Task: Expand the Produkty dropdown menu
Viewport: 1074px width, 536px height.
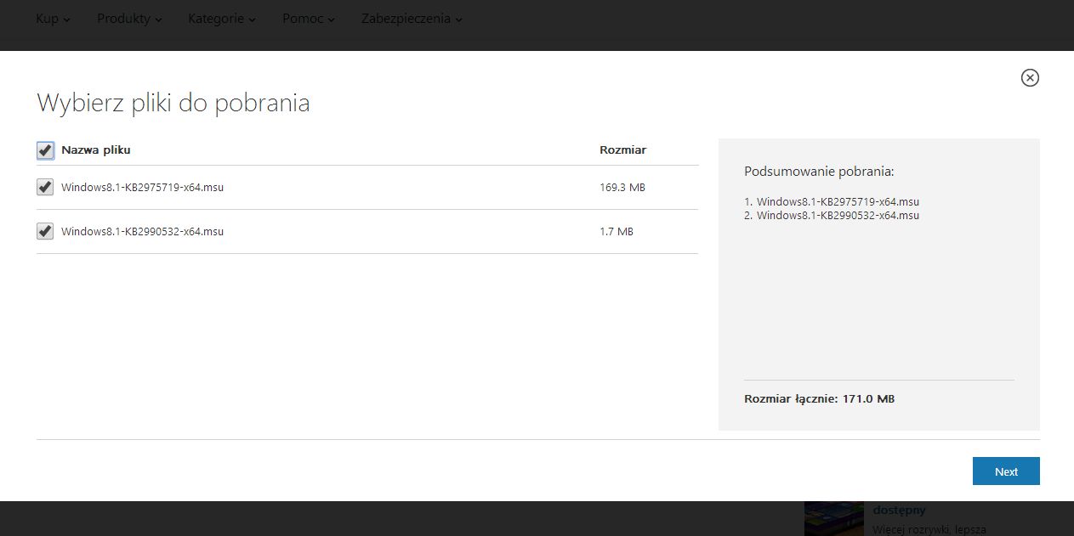Action: point(129,19)
